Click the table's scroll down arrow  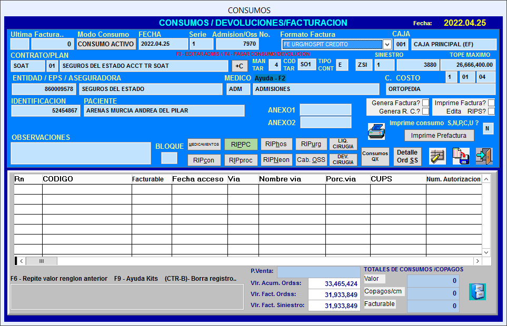click(x=486, y=252)
